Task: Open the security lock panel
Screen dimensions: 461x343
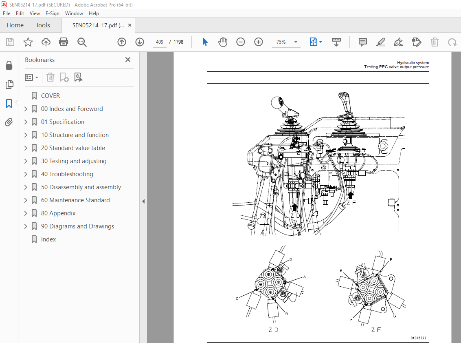Action: [x=9, y=65]
